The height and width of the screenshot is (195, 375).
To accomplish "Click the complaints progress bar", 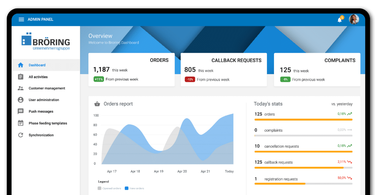I will [x=303, y=136].
